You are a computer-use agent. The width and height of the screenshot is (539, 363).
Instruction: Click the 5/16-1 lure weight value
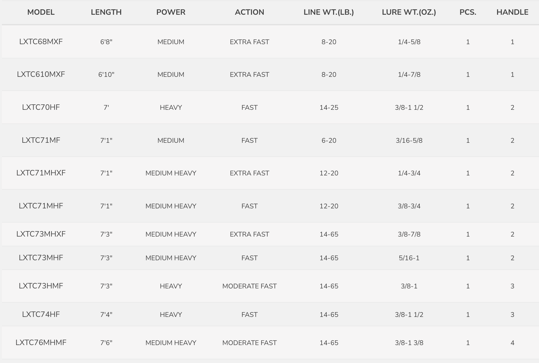[409, 258]
